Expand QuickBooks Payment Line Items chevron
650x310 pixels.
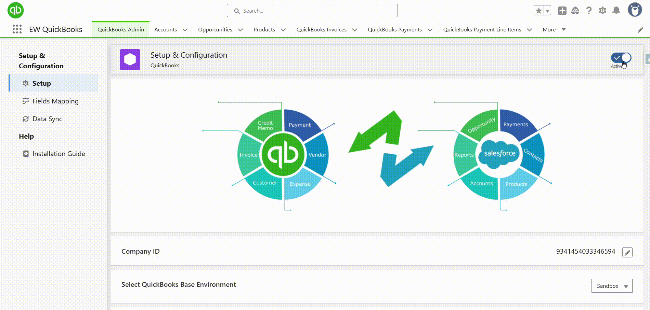(x=530, y=30)
